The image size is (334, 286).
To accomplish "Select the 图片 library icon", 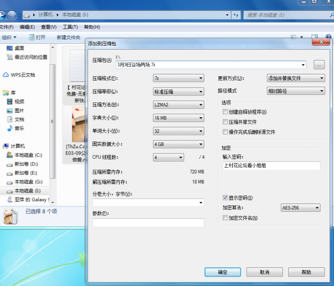I will pos(10,111).
